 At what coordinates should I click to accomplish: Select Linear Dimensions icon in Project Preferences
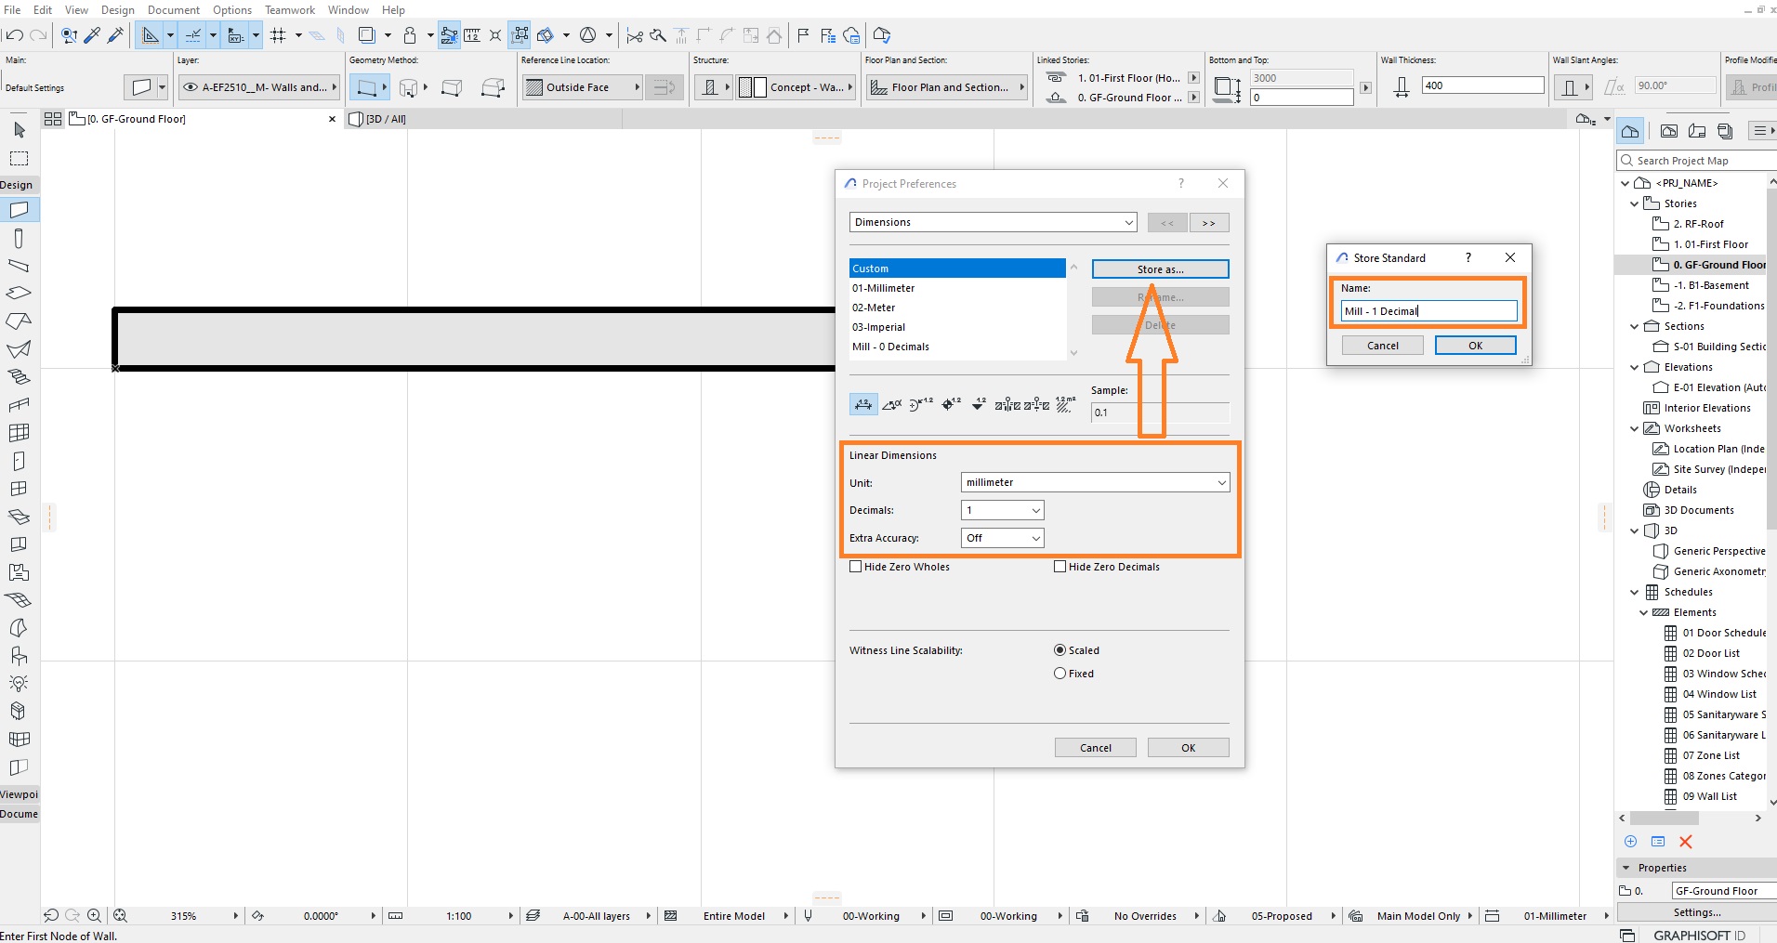[863, 404]
